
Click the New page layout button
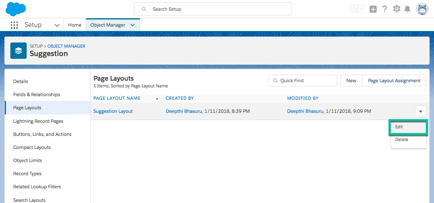click(351, 81)
